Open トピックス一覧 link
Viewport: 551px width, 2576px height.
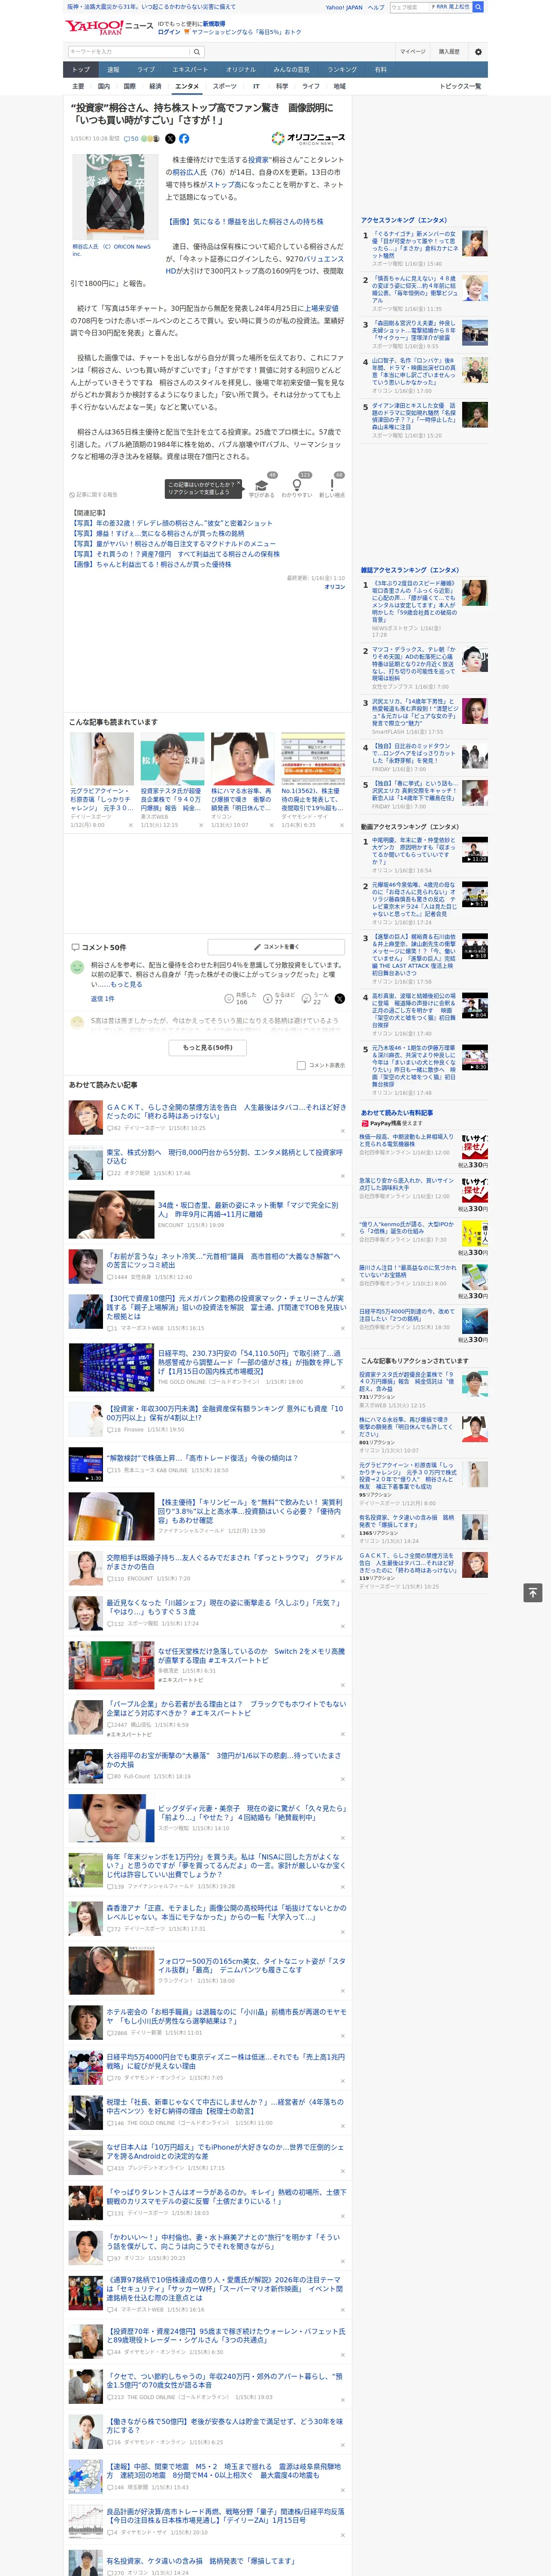[x=460, y=86]
